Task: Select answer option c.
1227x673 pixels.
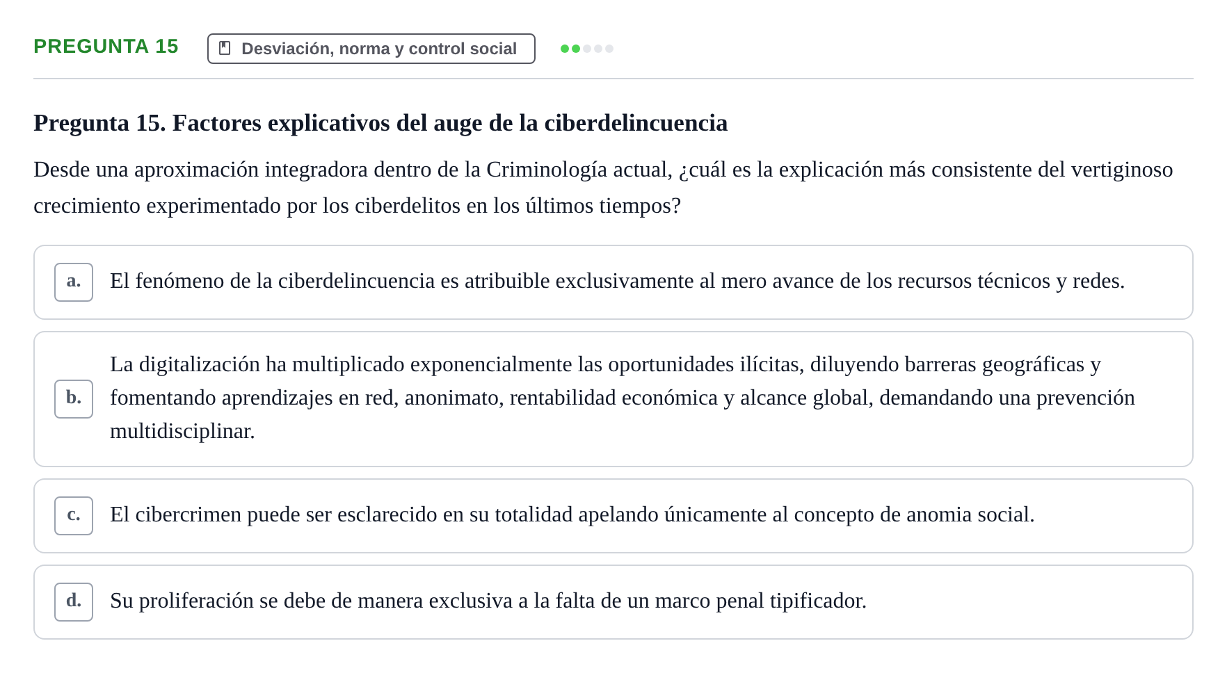Action: point(613,516)
